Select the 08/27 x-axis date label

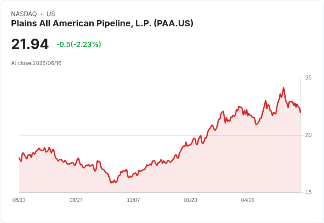76,200
